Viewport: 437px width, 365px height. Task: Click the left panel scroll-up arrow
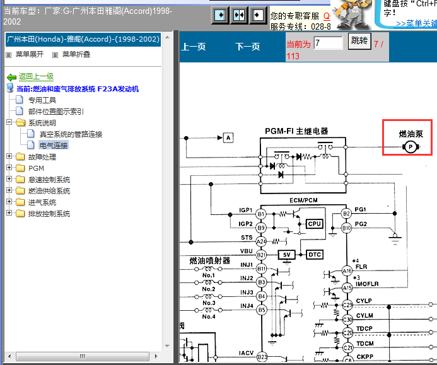(x=167, y=37)
